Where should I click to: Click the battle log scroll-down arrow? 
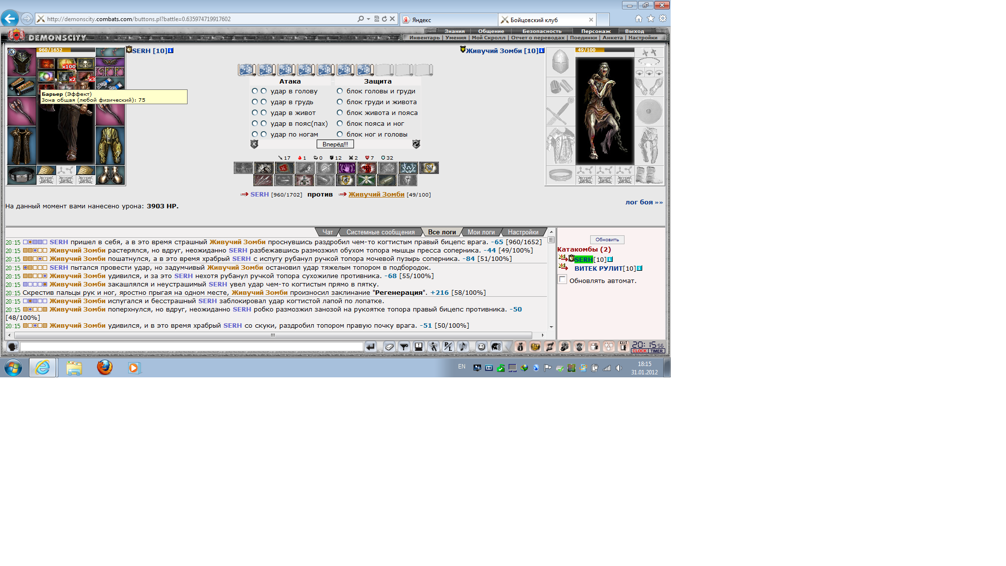tap(551, 327)
